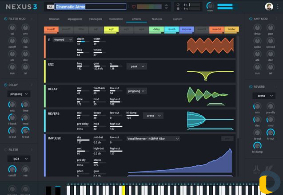The height and width of the screenshot is (195, 283).
Task: Click the dimmed button in IMPULSE row
Action: pos(227,139)
